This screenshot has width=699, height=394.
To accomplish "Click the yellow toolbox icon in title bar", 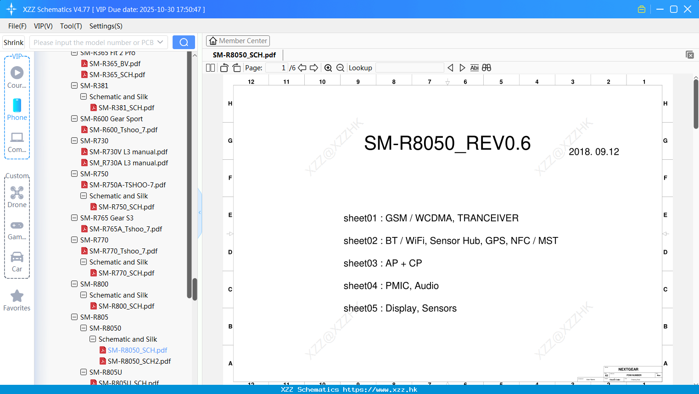I will pos(642,9).
